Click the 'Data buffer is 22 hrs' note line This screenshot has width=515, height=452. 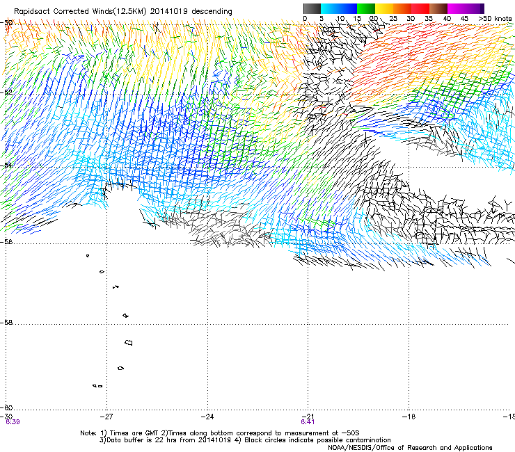tap(245, 440)
